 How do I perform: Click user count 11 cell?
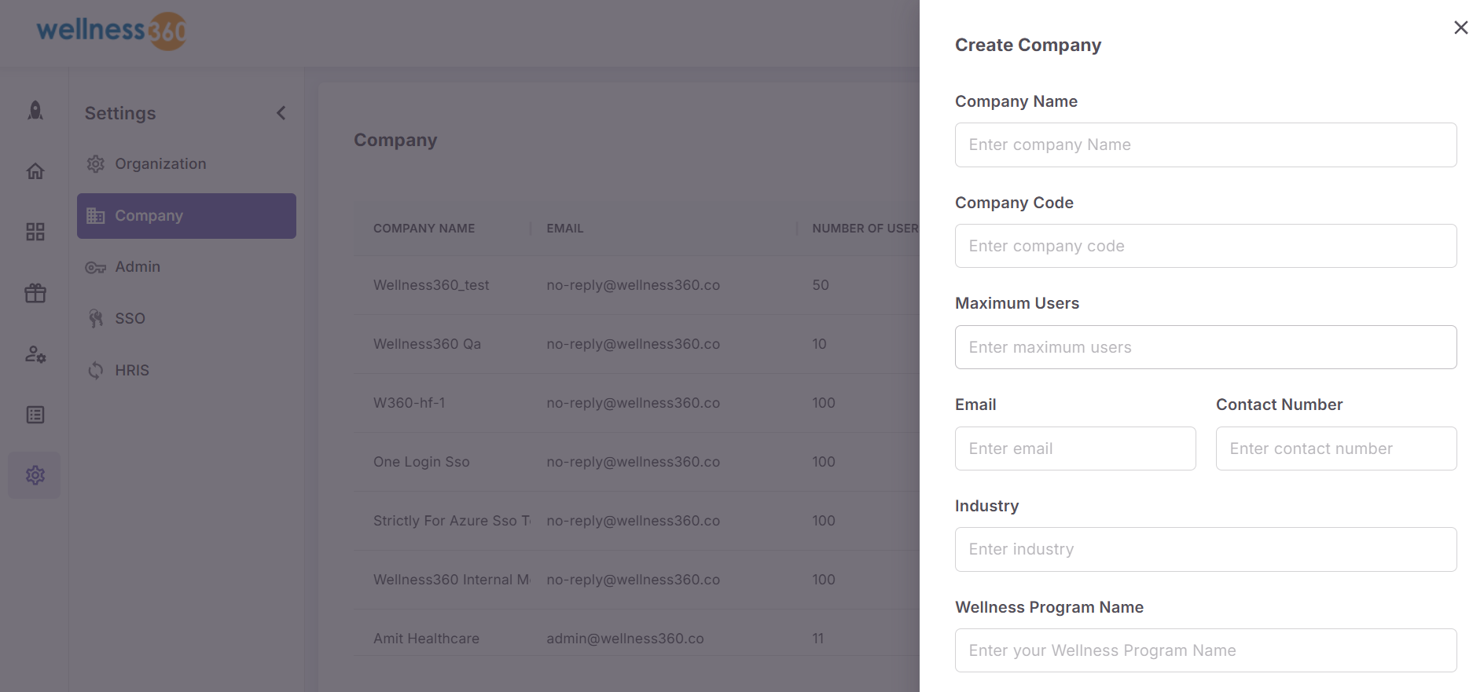tap(818, 639)
